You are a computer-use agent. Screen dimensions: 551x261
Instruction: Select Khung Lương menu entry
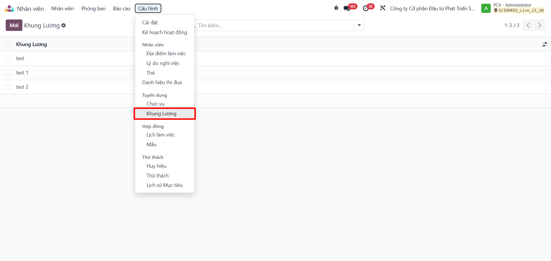tap(165, 114)
